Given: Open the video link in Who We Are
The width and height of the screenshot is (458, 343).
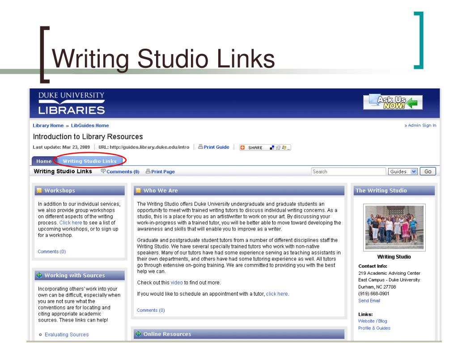Looking at the screenshot, I should pos(176,282).
